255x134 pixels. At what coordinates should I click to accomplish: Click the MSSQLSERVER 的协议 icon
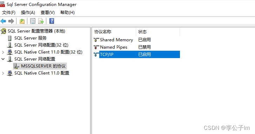16,66
